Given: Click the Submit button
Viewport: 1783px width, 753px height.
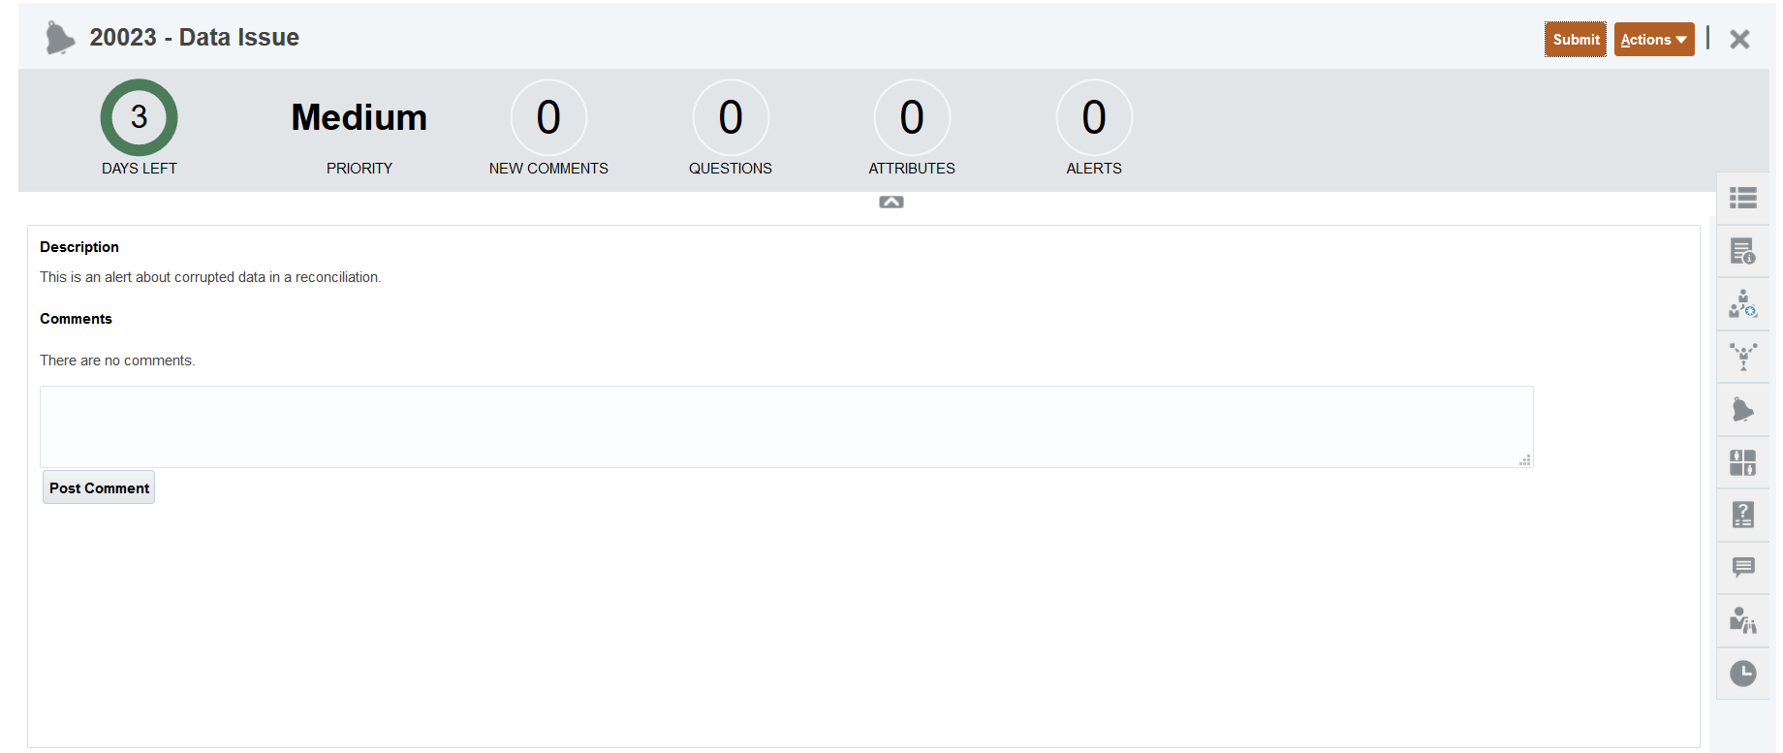Looking at the screenshot, I should pos(1575,40).
